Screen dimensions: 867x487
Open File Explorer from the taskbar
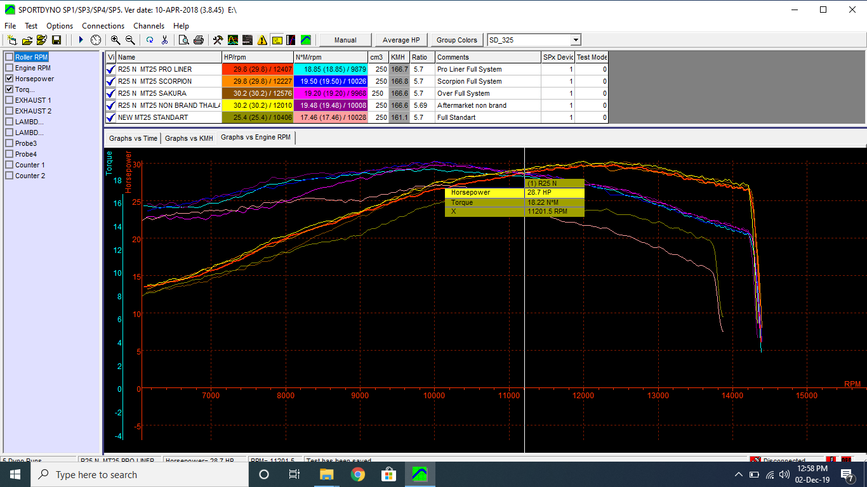[326, 474]
